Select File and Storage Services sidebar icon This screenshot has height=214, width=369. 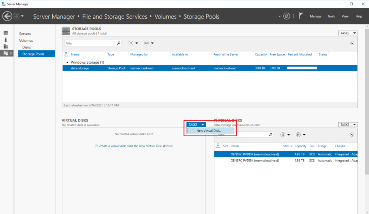[x=6, y=53]
